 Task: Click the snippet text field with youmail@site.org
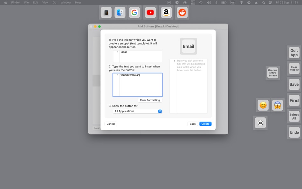pos(138,85)
